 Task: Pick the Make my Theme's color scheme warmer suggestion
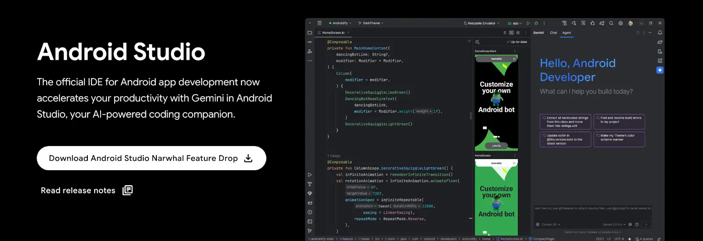(x=619, y=139)
